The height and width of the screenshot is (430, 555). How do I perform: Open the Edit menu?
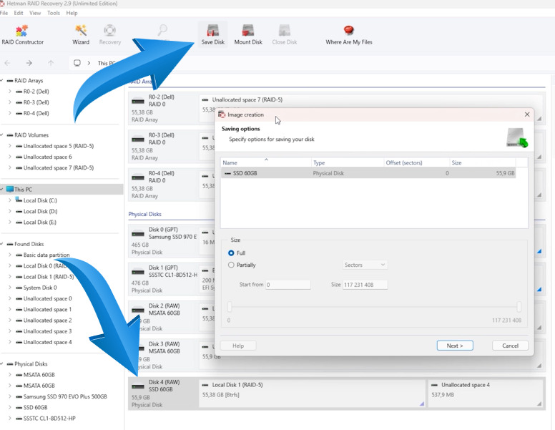(x=19, y=13)
